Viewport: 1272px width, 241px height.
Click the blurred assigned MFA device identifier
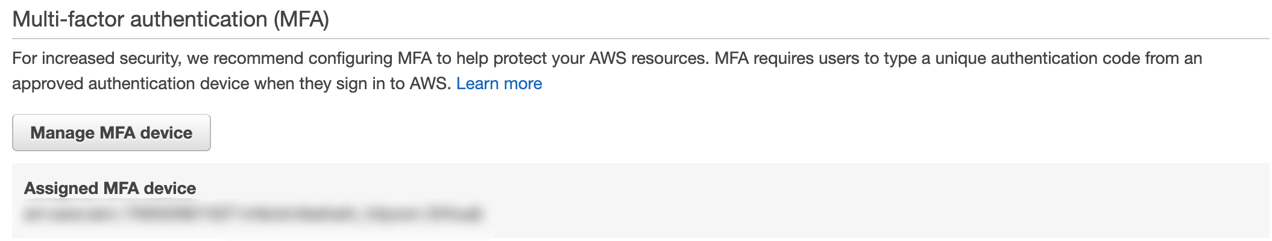(253, 214)
